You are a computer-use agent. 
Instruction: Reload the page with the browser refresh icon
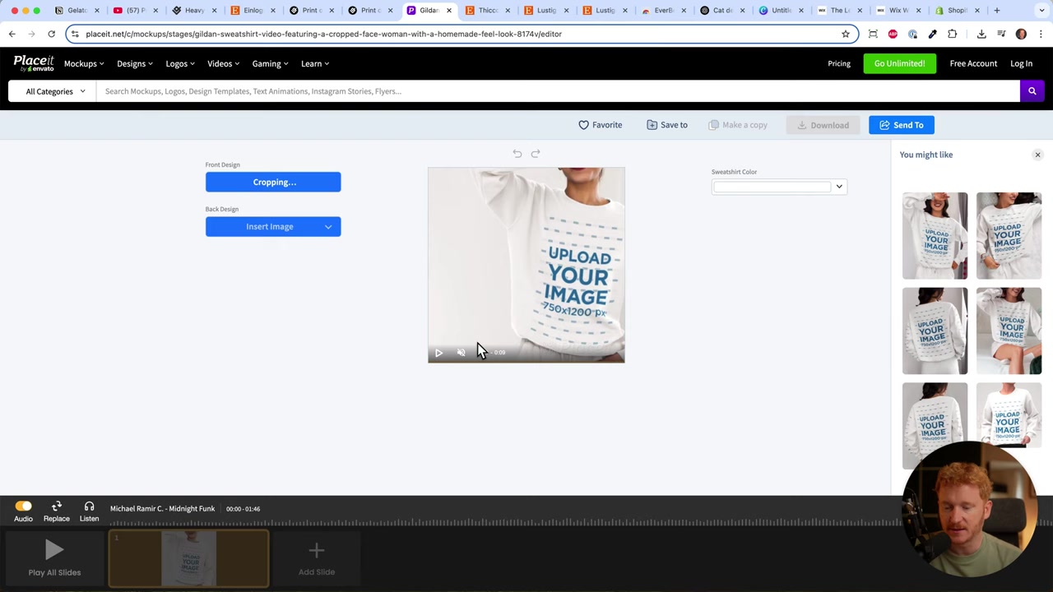[51, 34]
